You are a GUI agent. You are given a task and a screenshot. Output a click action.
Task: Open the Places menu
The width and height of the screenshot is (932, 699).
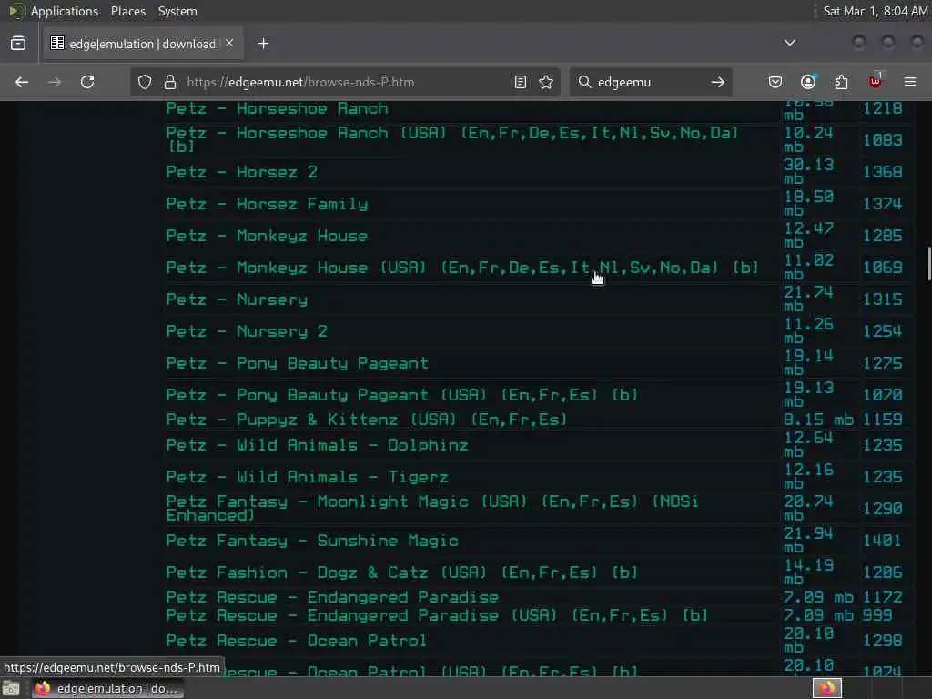[x=127, y=11]
